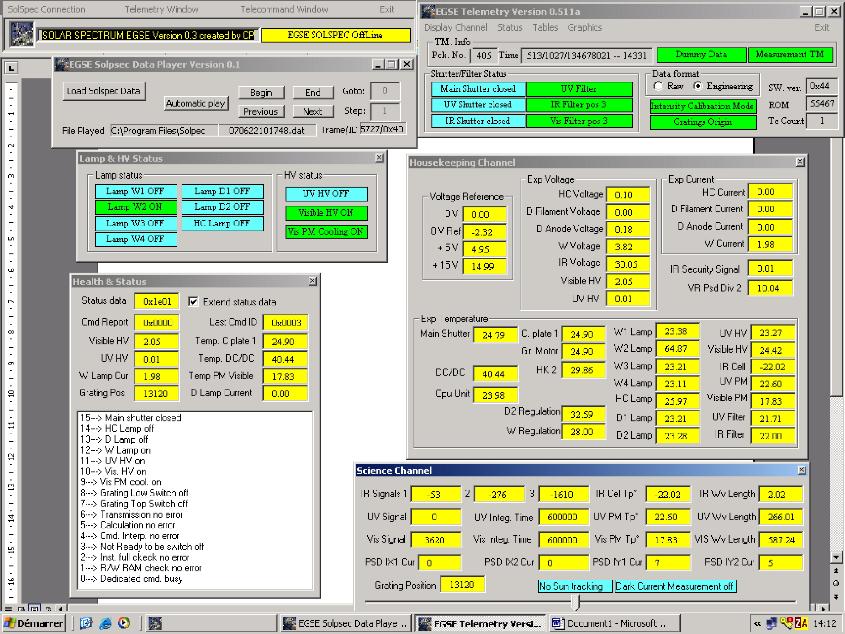Expand hidden system tray icons chevron
Viewport: 845px width, 634px height.
click(x=757, y=623)
